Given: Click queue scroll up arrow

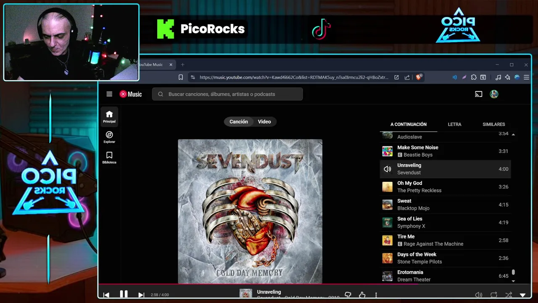Looking at the screenshot, I should point(513,134).
